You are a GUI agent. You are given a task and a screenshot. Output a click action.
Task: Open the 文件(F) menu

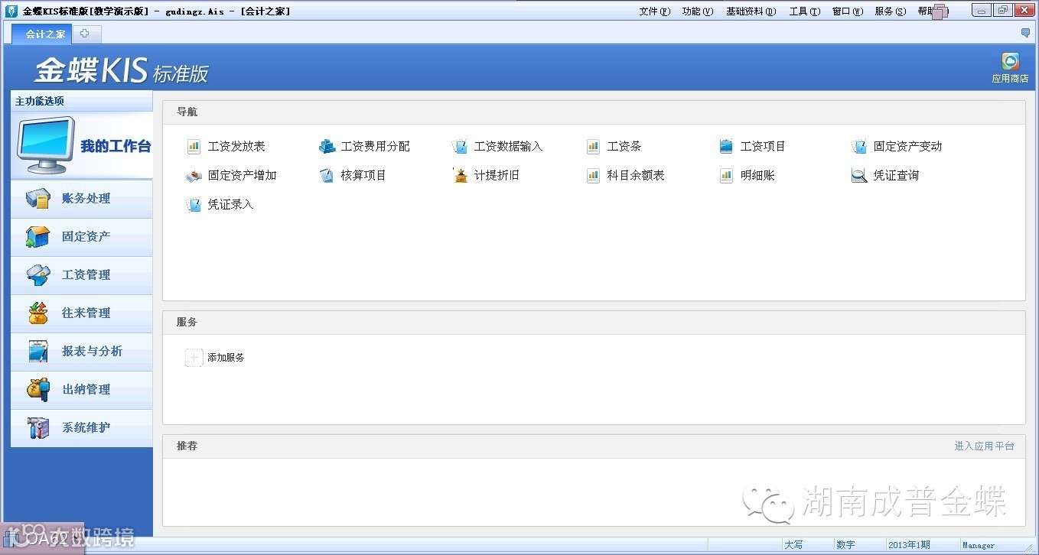pyautogui.click(x=654, y=11)
